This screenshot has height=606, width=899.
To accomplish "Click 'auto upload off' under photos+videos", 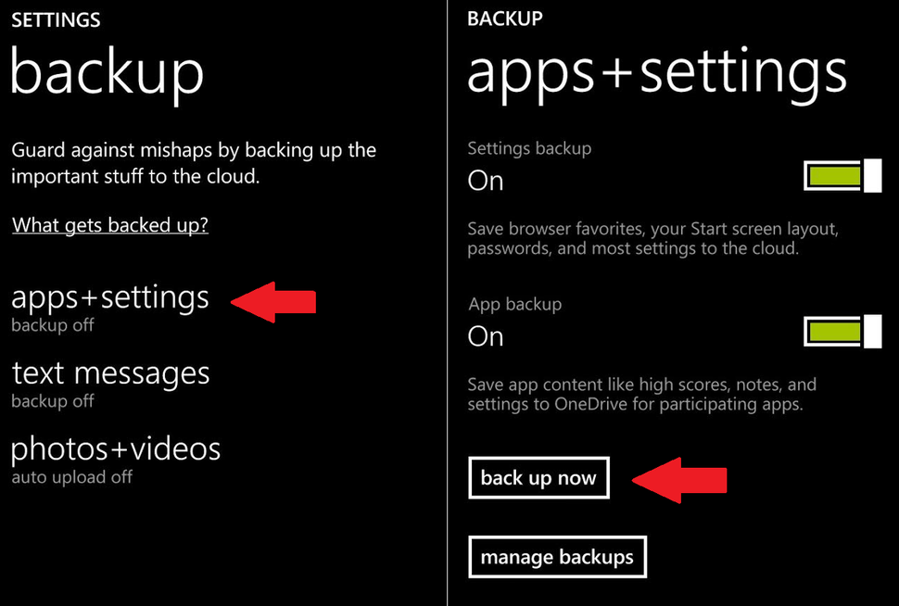I will (x=72, y=477).
